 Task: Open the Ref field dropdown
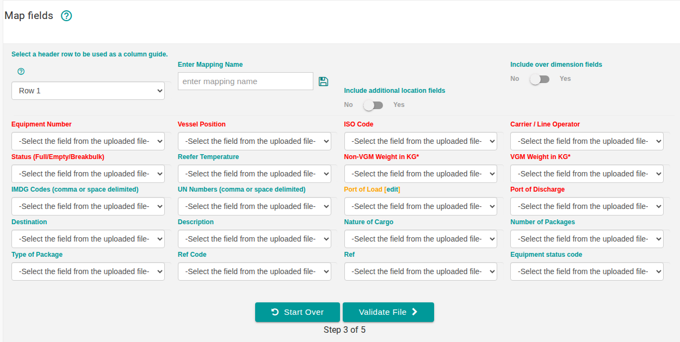pos(421,271)
